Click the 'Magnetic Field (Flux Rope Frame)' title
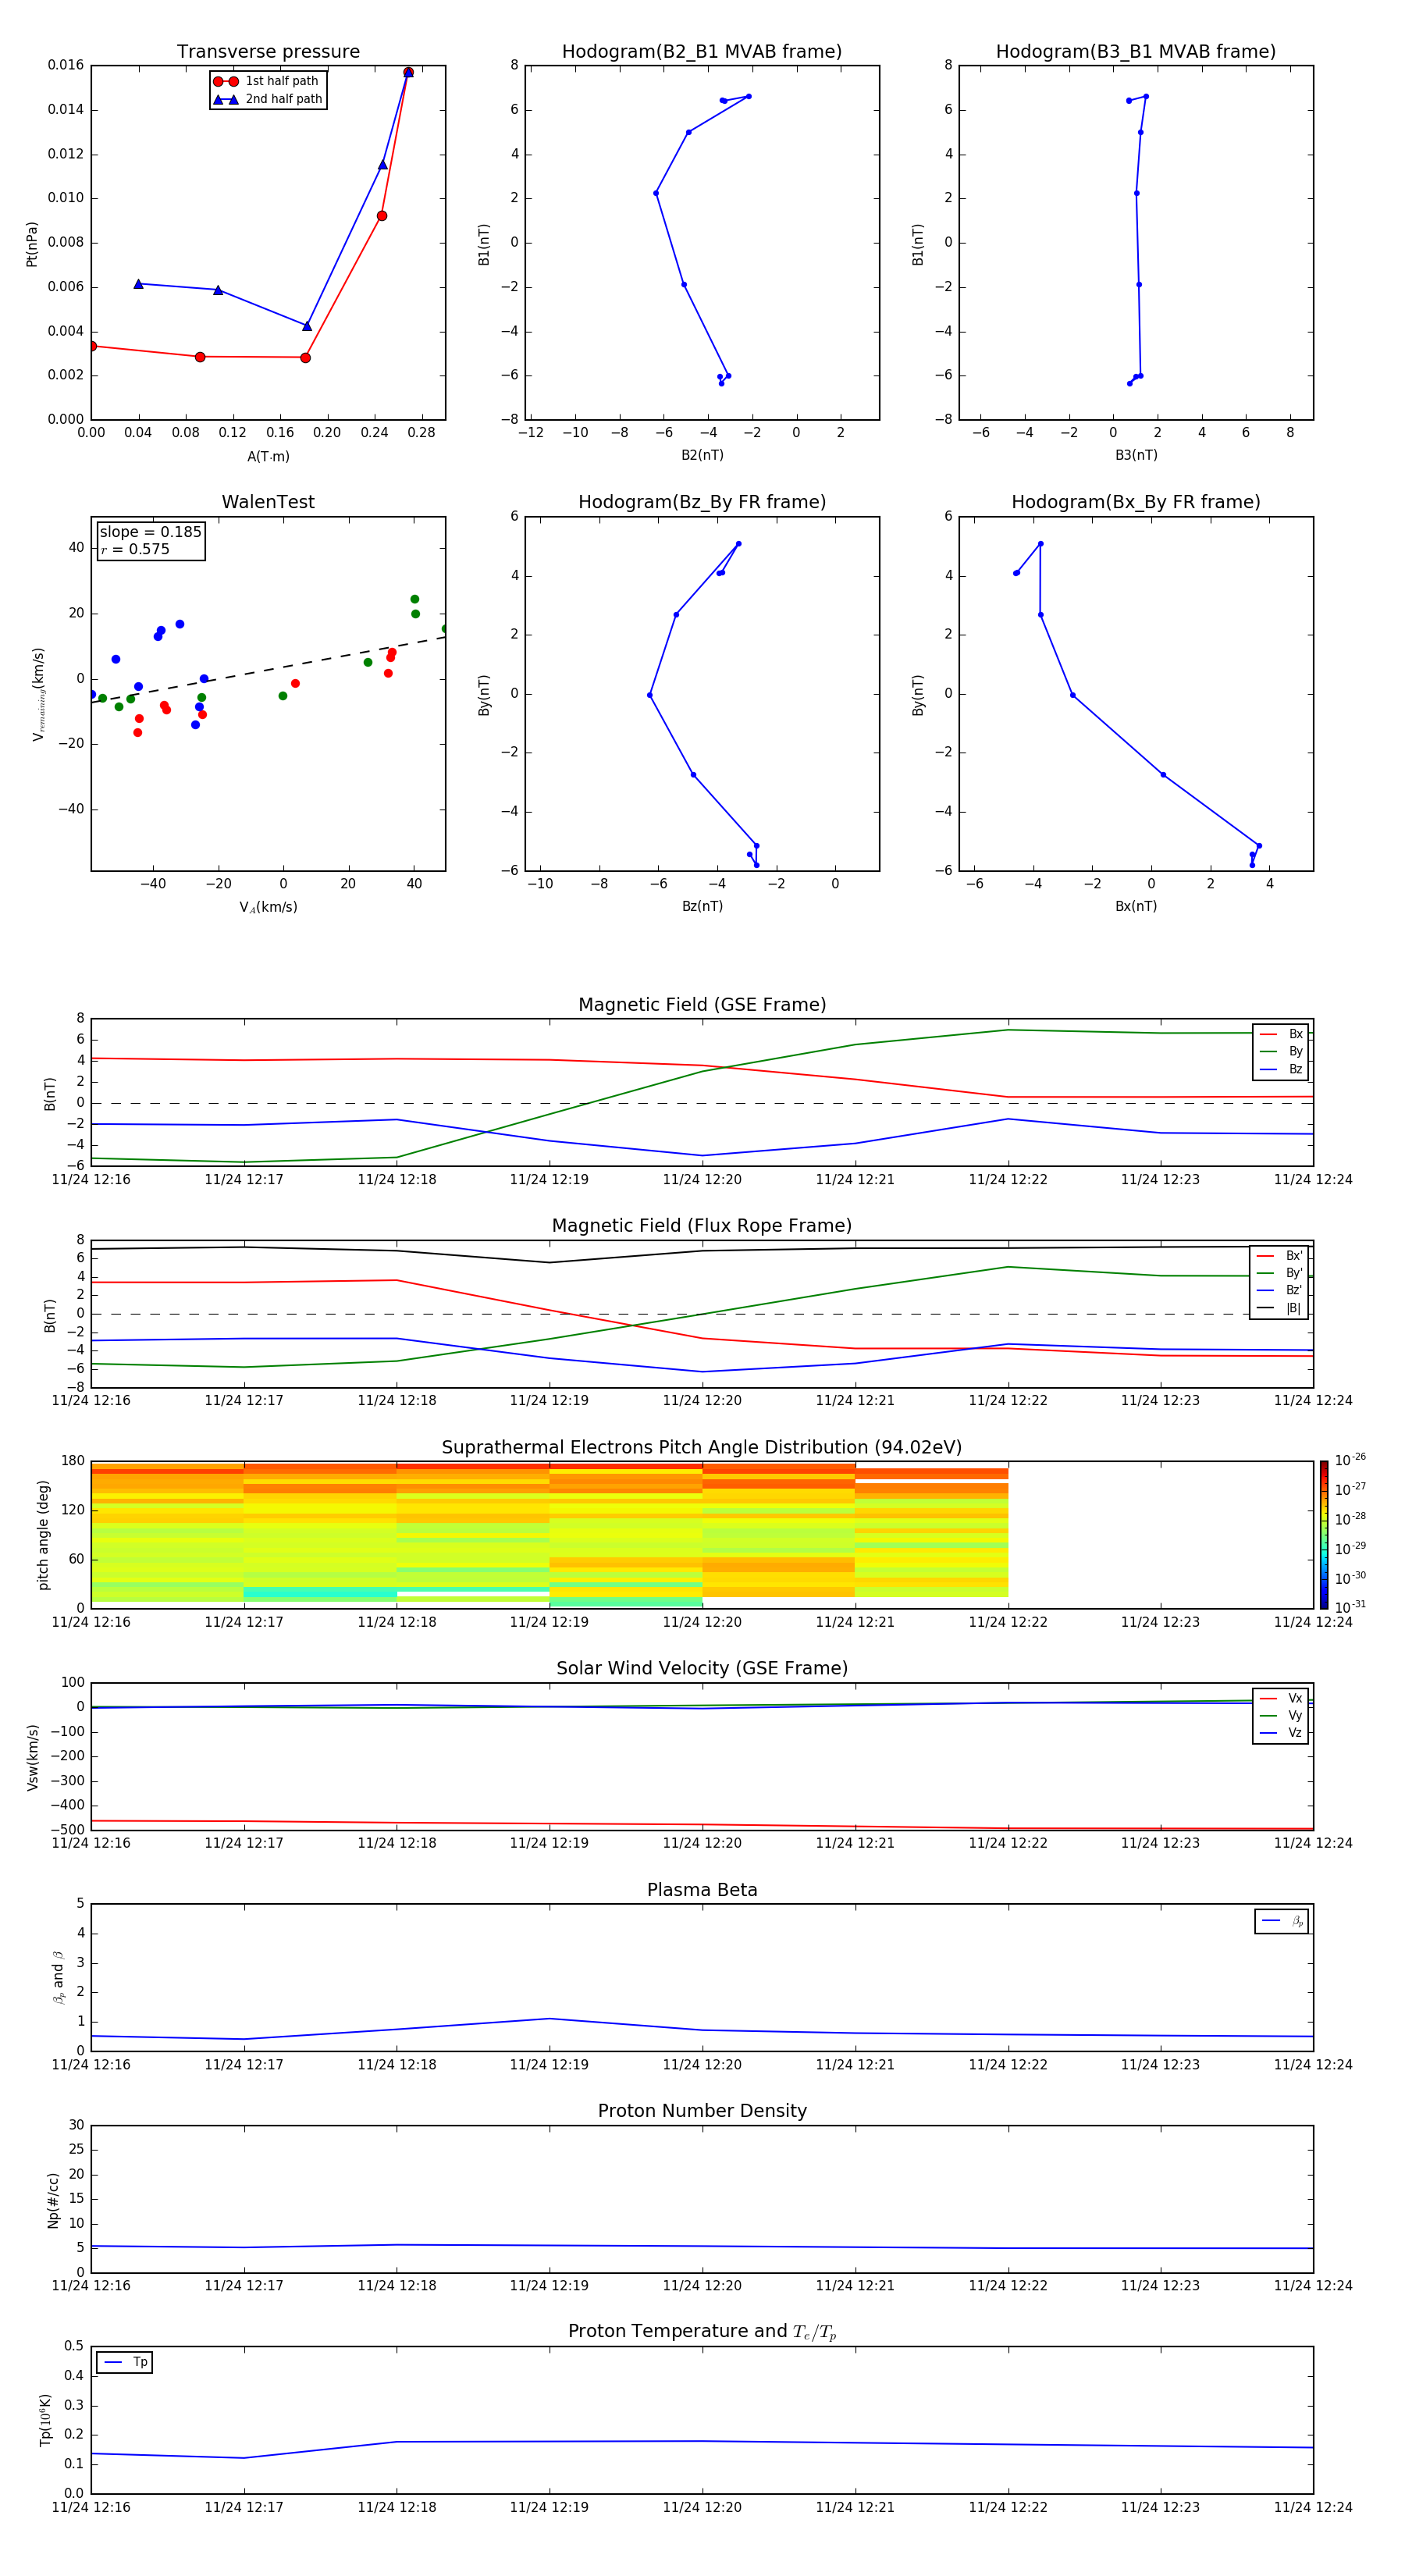1405x2576 pixels. [x=702, y=1226]
